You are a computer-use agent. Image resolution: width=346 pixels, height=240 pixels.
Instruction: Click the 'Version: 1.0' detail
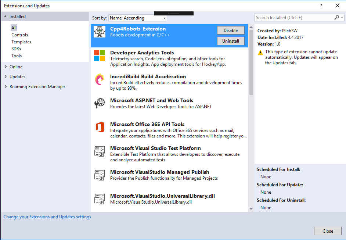coord(269,44)
